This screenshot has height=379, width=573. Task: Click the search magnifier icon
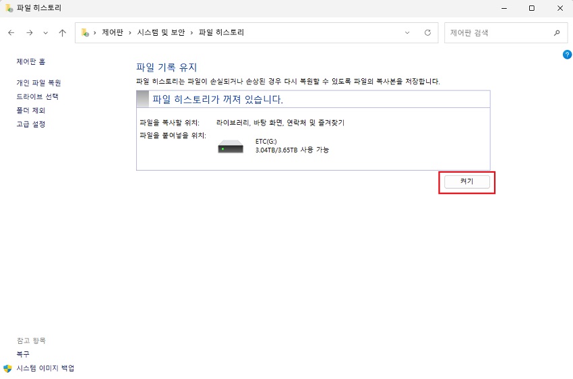point(557,33)
